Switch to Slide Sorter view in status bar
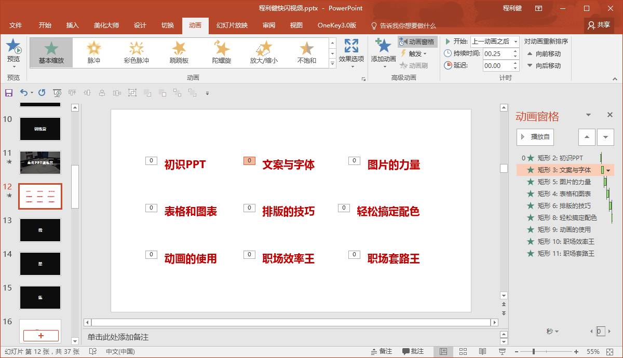623x358 pixels. 463,351
